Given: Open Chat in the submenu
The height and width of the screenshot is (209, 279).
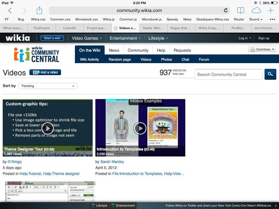Looking at the screenshot, I should click(185, 59).
